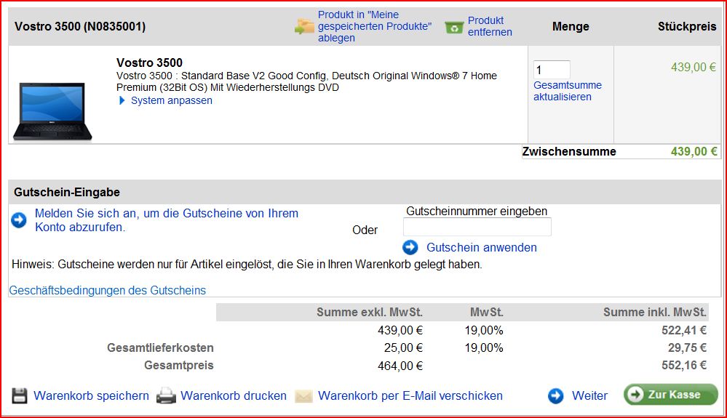The height and width of the screenshot is (418, 727).
Task: Click the total 552,16 € incl. MwSt.
Action: [684, 365]
